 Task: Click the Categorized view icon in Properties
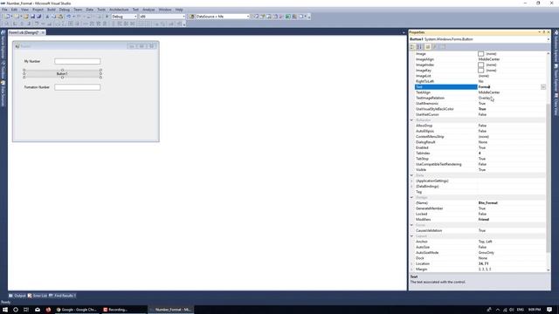pyautogui.click(x=412, y=46)
